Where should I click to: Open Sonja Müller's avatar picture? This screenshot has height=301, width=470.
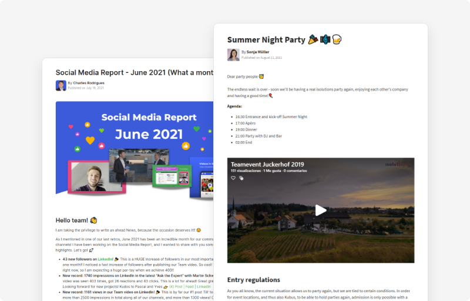point(233,55)
